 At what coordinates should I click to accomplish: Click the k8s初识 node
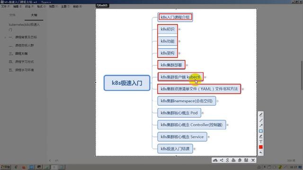click(x=168, y=29)
